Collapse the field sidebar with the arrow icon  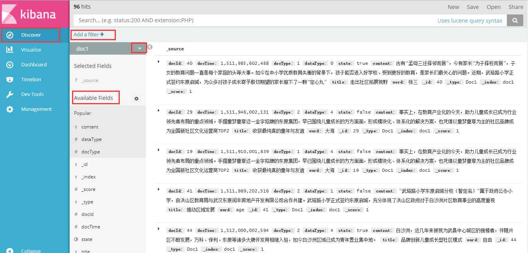(x=150, y=47)
